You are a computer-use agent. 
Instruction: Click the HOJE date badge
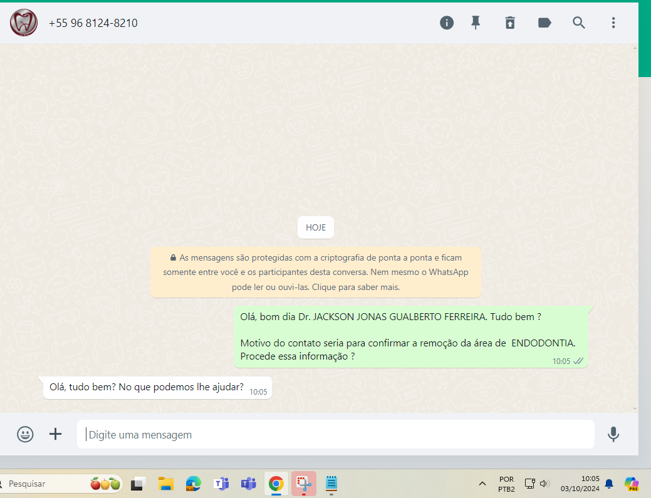[x=316, y=227]
